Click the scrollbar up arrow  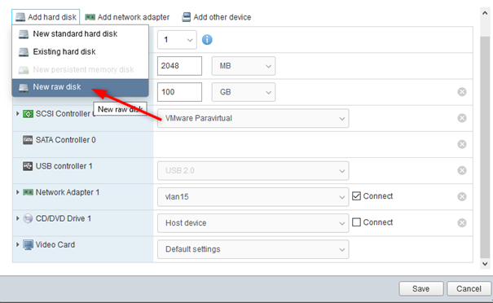coord(485,13)
